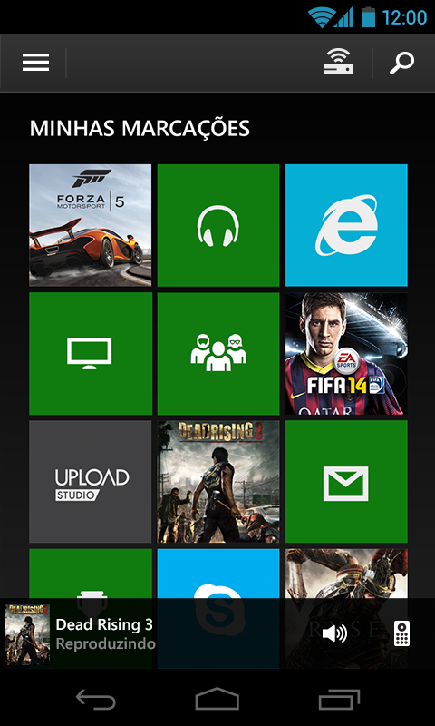Open the Upload Studio tile
This screenshot has height=726, width=435.
pos(90,482)
